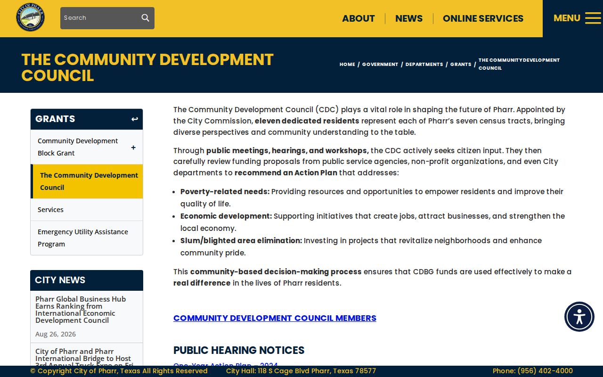This screenshot has width=603, height=377.
Task: Click the Grants panel back arrow icon
Action: click(x=135, y=119)
